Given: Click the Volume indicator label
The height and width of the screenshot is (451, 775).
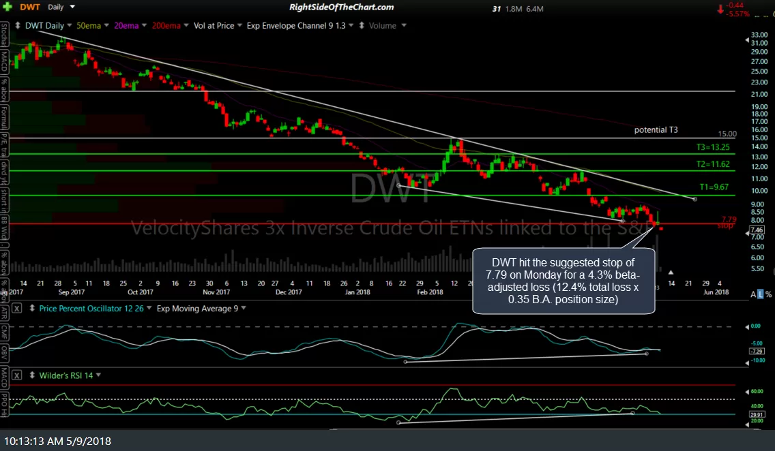Looking at the screenshot, I should [383, 26].
